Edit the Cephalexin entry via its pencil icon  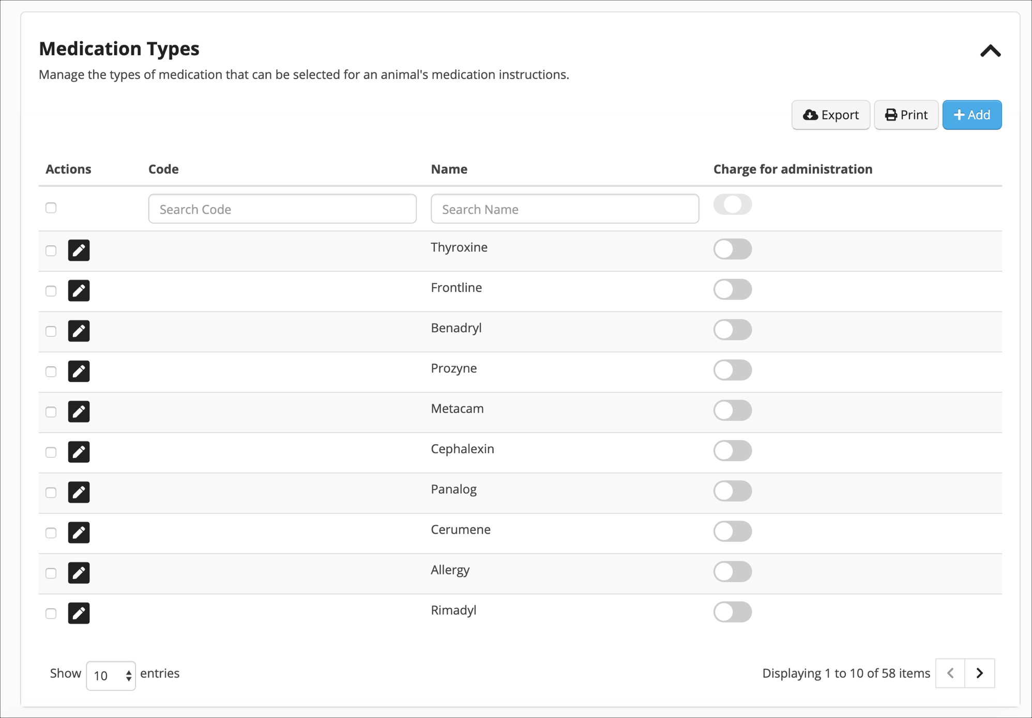tap(79, 451)
